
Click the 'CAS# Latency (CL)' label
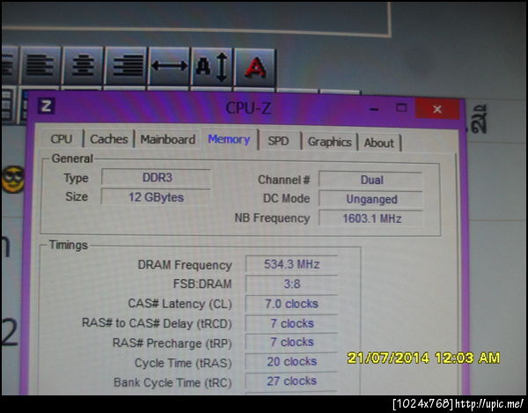point(180,304)
